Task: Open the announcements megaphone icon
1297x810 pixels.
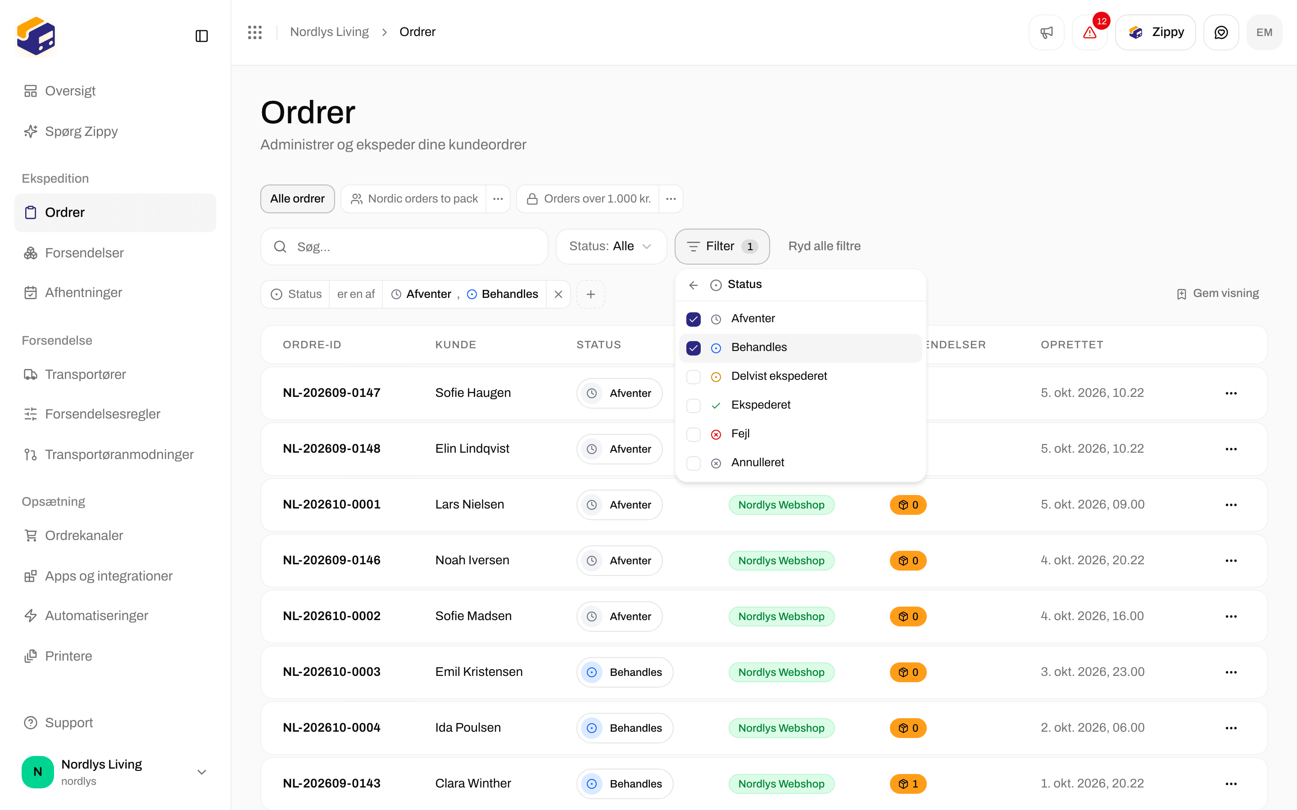Action: point(1046,32)
